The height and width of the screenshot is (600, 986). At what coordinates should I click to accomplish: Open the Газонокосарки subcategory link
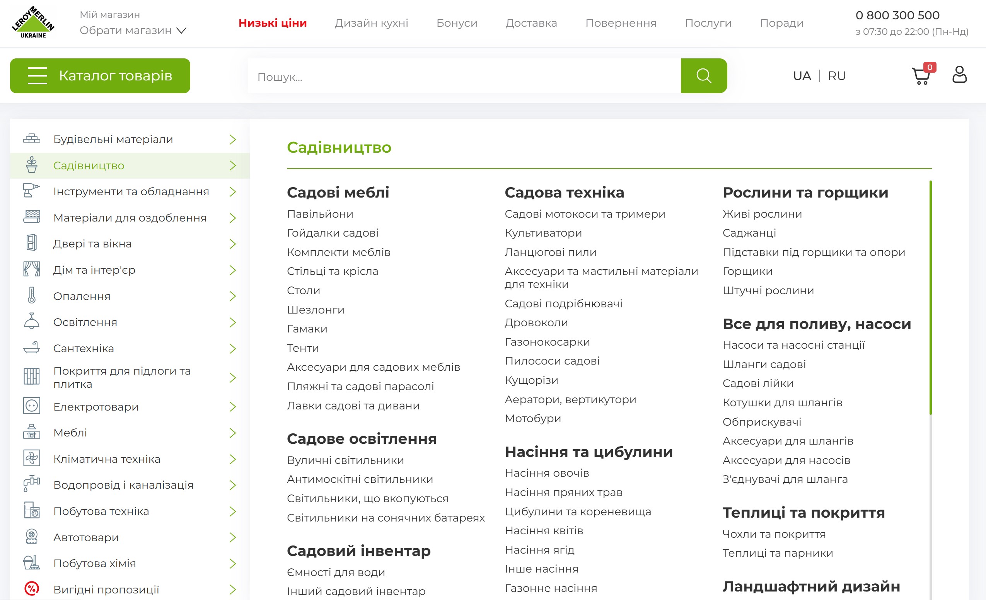(x=547, y=342)
